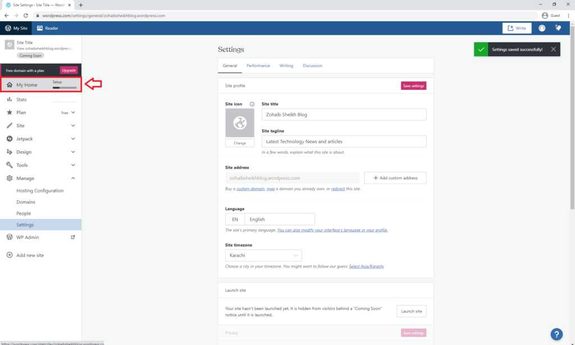
Task: Close the Site Settings browser tab
Action: click(69, 5)
